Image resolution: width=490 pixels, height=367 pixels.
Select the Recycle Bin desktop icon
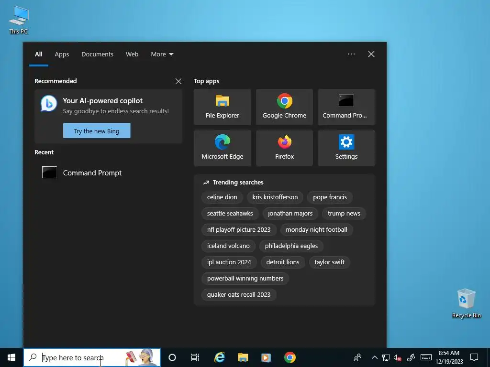(x=466, y=303)
